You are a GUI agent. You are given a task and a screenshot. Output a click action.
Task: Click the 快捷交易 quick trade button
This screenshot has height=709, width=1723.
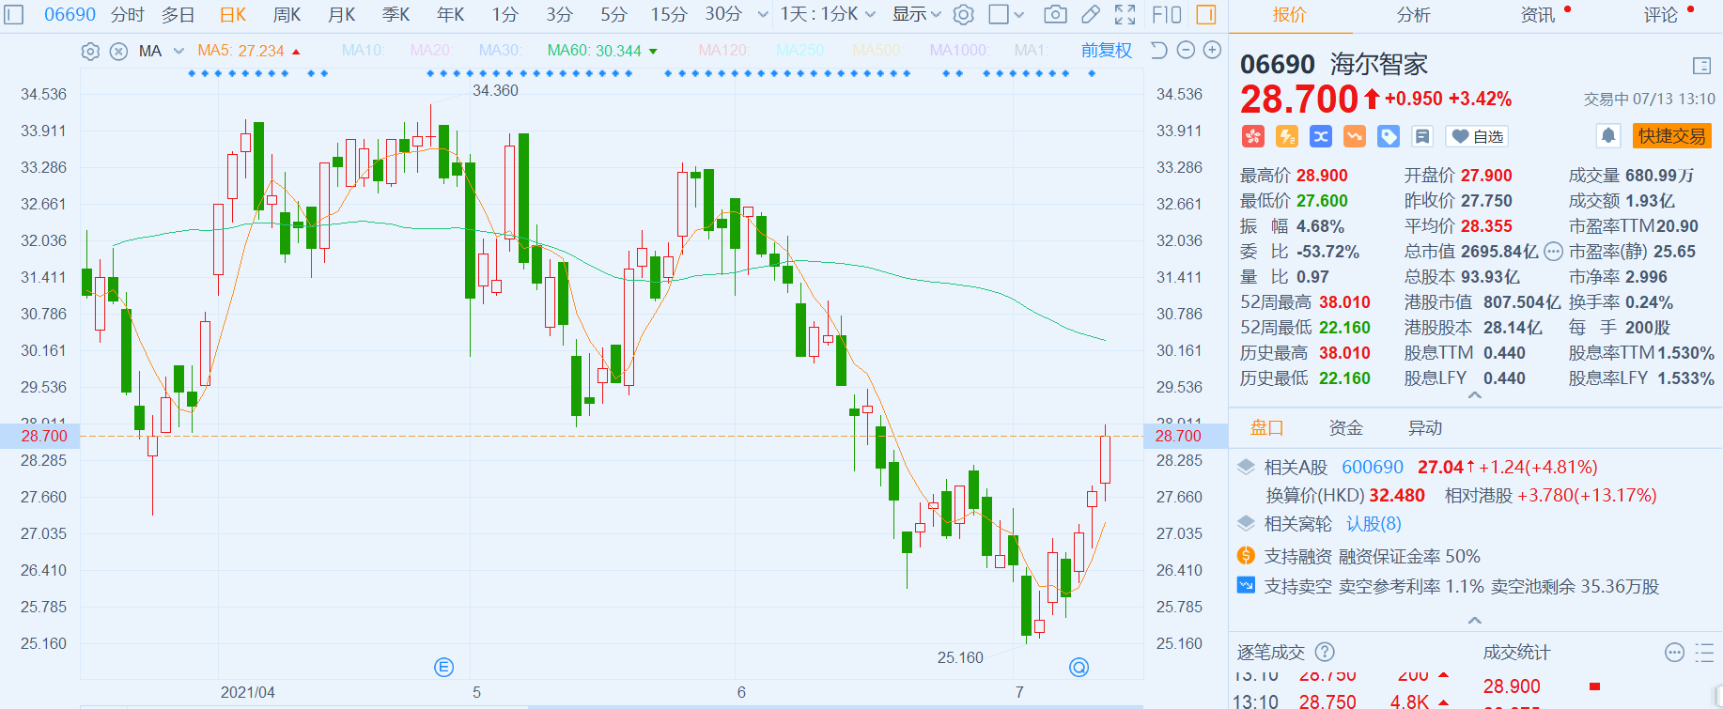tap(1672, 136)
